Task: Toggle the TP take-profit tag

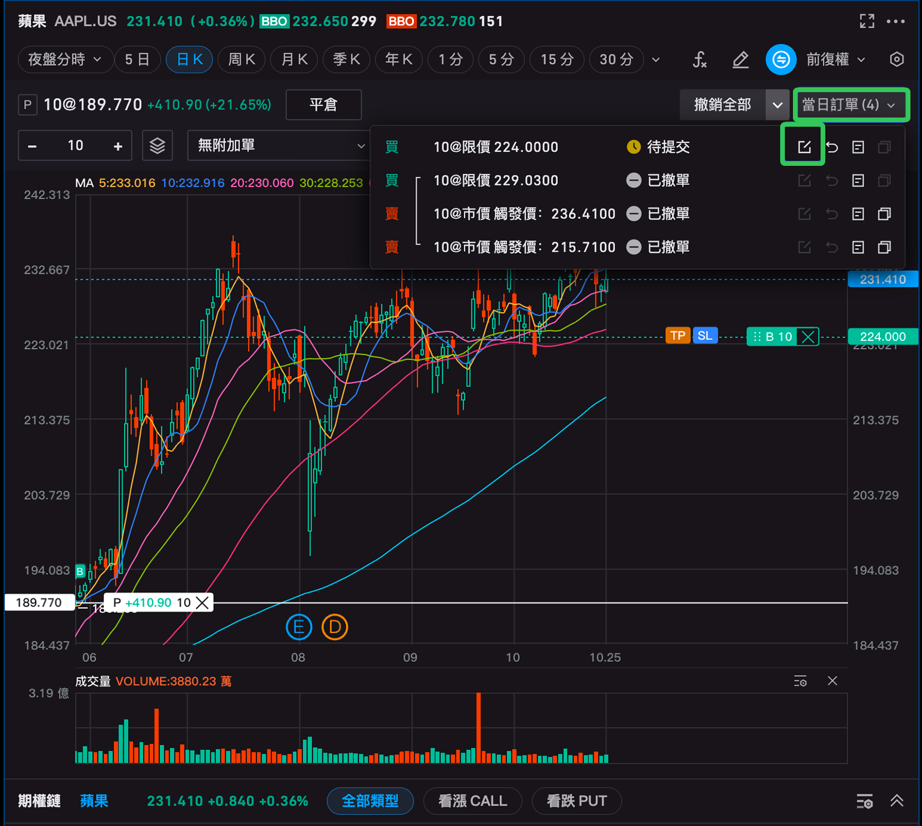Action: [678, 336]
